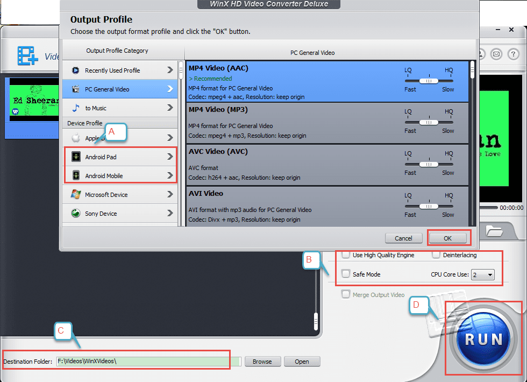
Task: Expand the Microsoft Device chevron arrow
Action: [170, 194]
